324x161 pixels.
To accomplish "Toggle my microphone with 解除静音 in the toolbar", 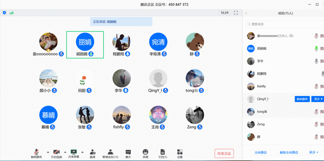I will click(x=37, y=152).
